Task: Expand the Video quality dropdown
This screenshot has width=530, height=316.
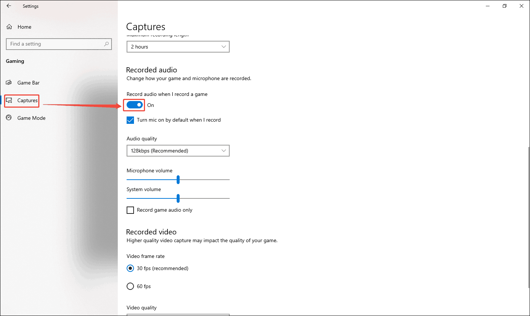Action: coord(178,315)
